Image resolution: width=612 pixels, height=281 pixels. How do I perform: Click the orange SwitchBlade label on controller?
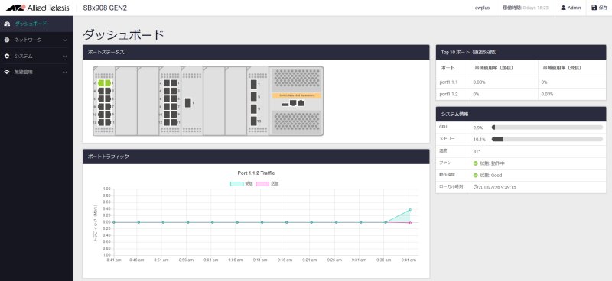tap(297, 95)
